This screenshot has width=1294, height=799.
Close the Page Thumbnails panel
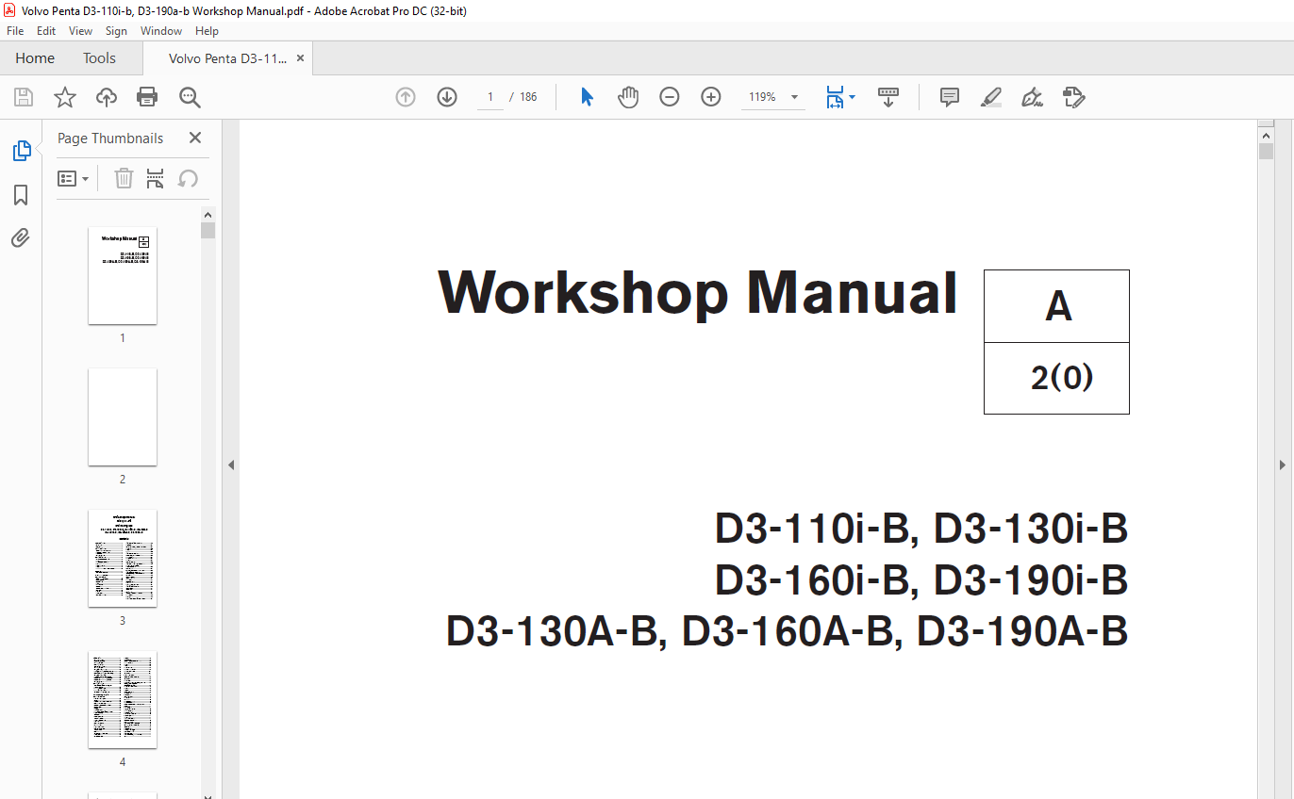tap(195, 138)
